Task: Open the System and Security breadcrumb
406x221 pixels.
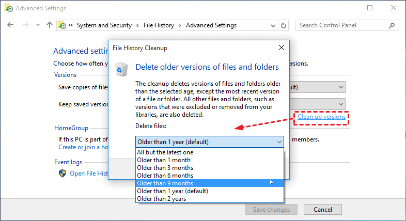Action: coord(104,25)
